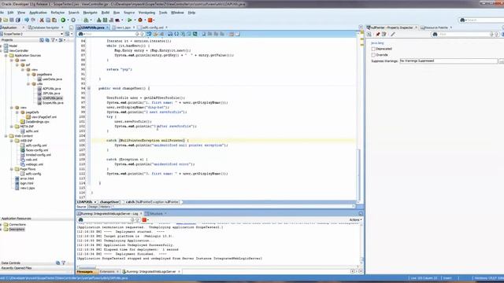Click the Undo toolbar icon
The image size is (504, 283).
click(27, 20)
